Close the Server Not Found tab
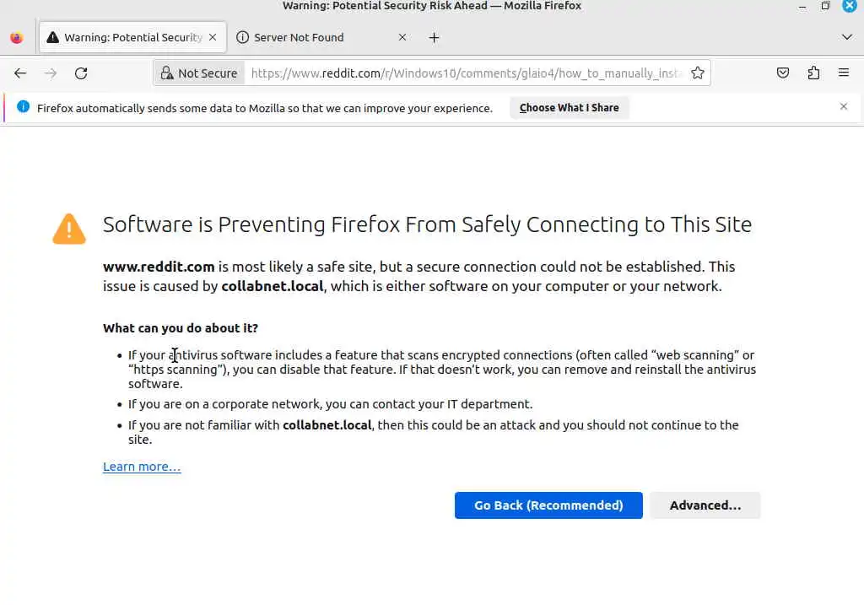The width and height of the screenshot is (864, 605). (402, 37)
